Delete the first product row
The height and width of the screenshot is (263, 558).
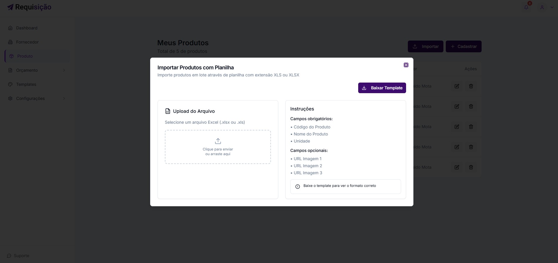click(x=471, y=86)
